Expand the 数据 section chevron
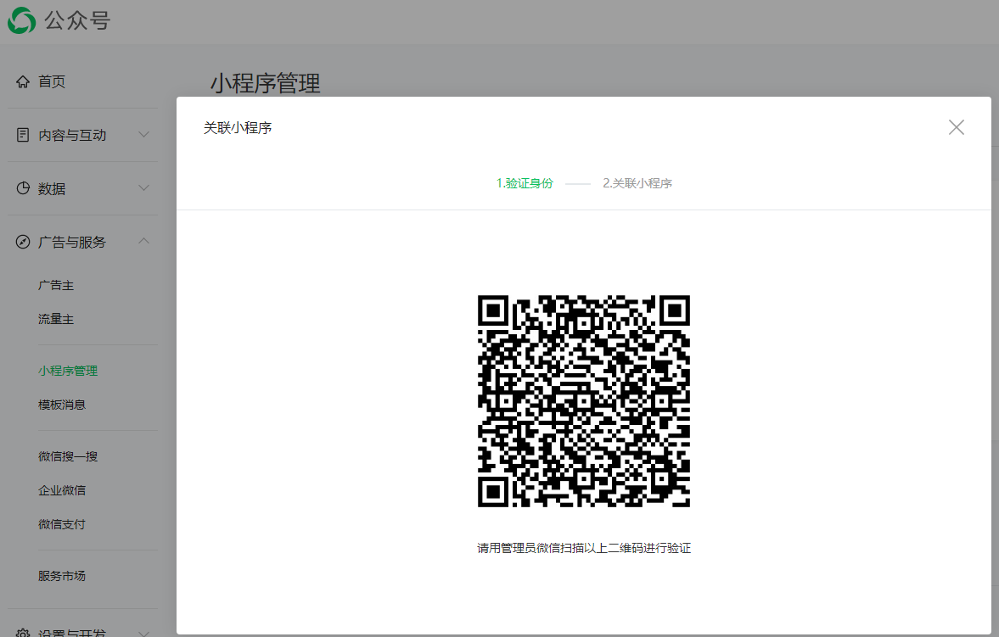The width and height of the screenshot is (999, 637). 144,188
